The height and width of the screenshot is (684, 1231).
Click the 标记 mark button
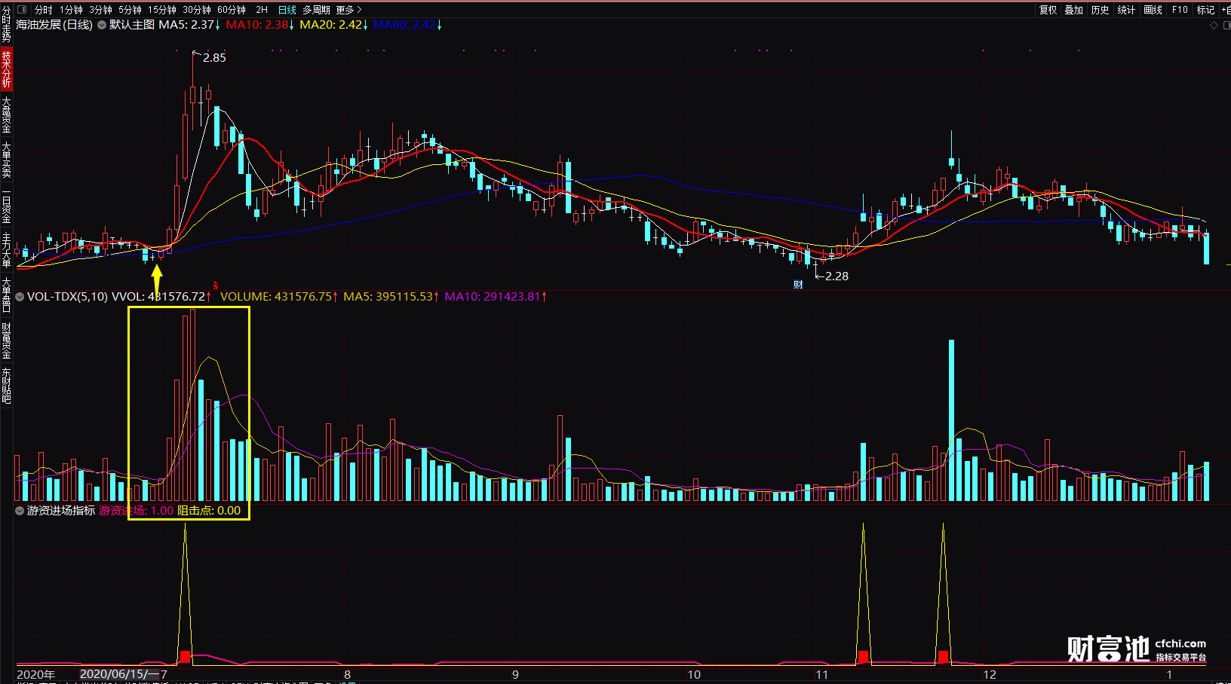pos(1205,10)
